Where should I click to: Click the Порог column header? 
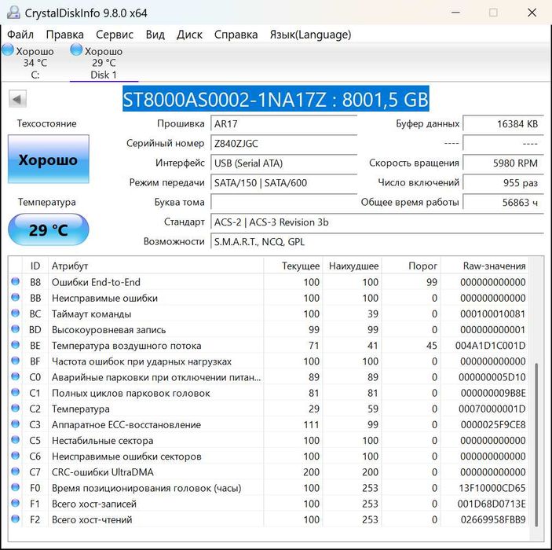(411, 266)
